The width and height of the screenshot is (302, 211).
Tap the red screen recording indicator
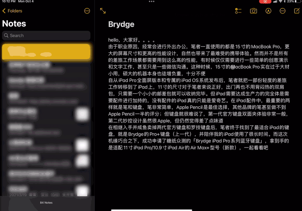coord(265,2)
